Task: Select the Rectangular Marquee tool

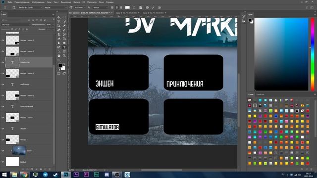Action: (x=64, y=17)
